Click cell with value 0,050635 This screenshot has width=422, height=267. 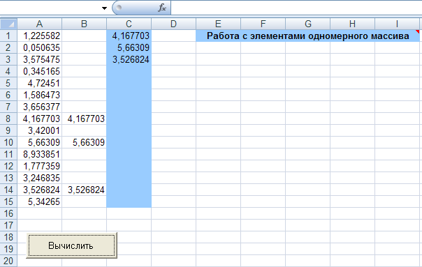[x=40, y=47]
